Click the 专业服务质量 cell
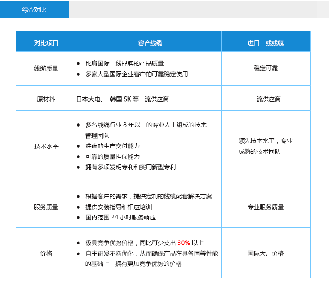 [265, 207]
